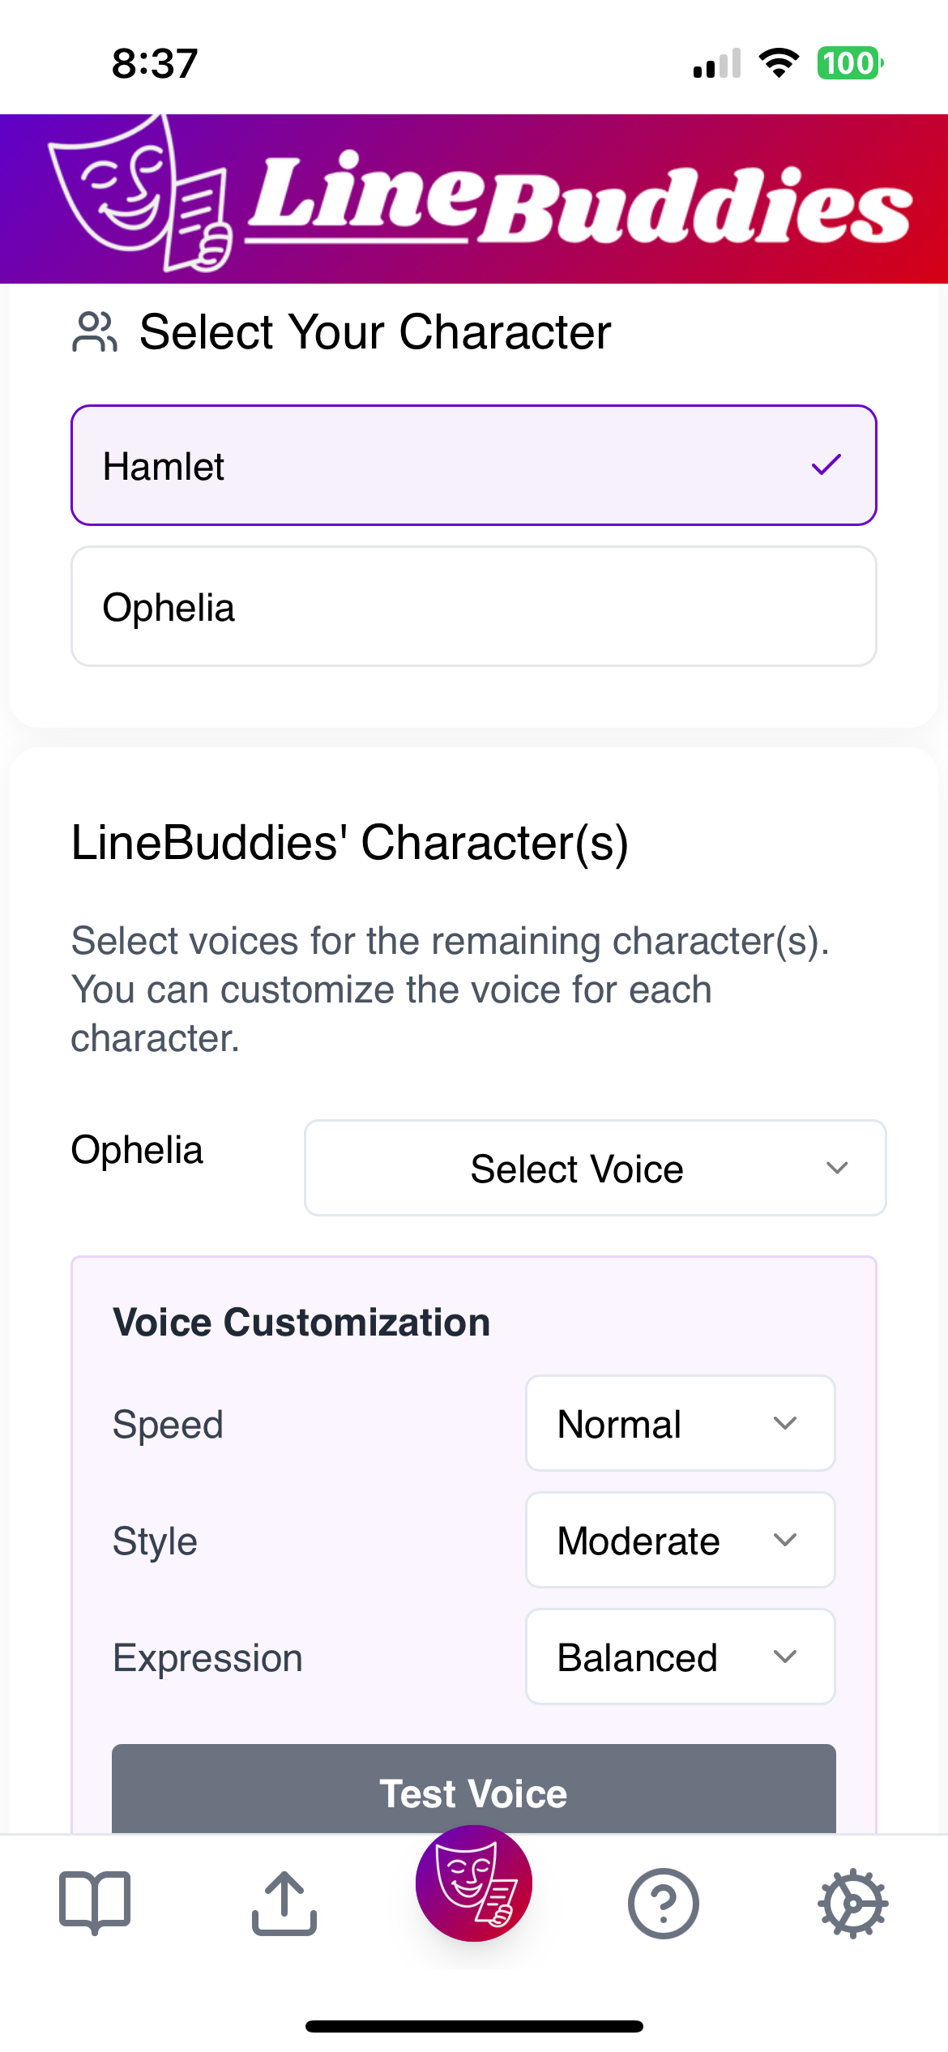The image size is (948, 2052).
Task: Open the Select Voice dropdown for Ophelia
Action: tap(595, 1168)
